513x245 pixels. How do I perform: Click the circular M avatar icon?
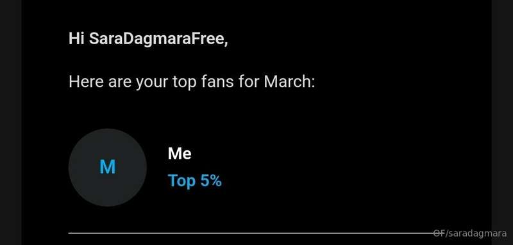click(107, 168)
